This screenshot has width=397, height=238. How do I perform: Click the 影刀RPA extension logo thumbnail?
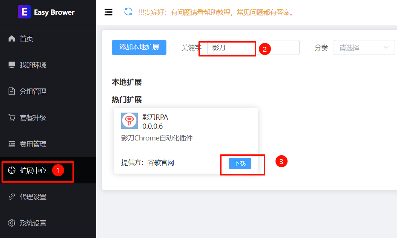pos(129,121)
